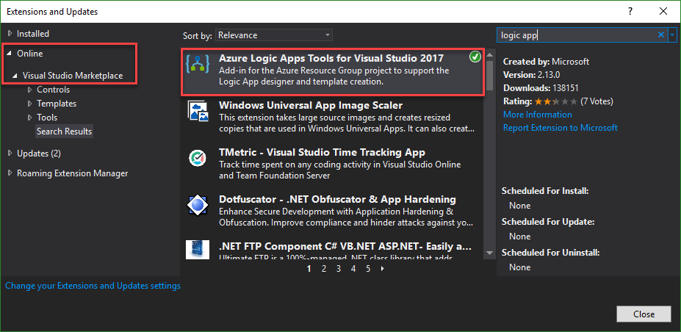Screen dimensions: 681x332
Task: Select the .NET FTP Component C# VB.NET title
Action: point(345,247)
